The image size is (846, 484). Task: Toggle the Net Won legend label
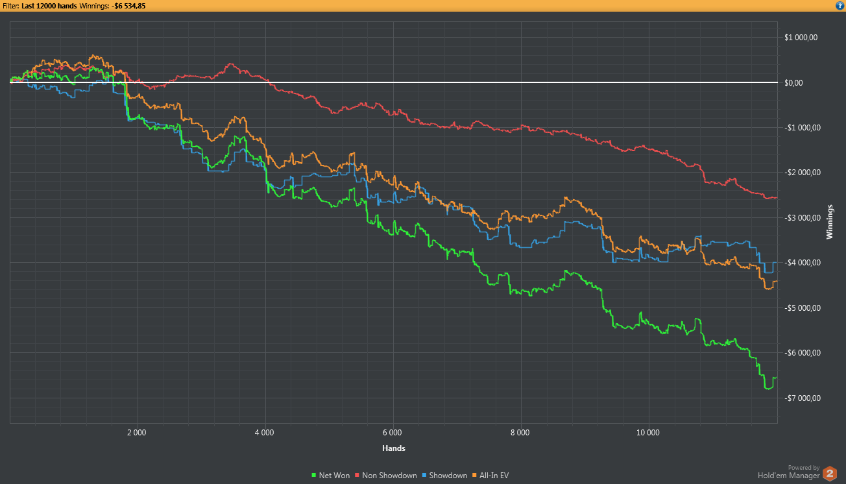click(x=334, y=476)
